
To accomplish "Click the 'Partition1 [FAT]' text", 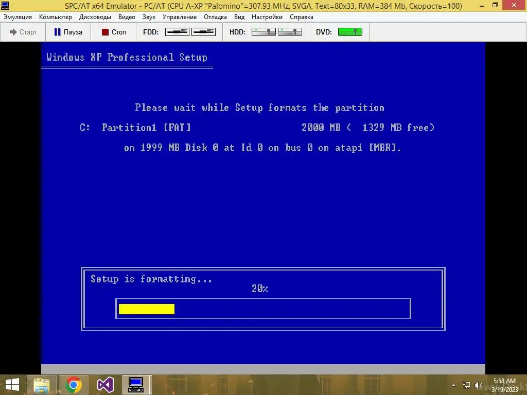I will (146, 128).
